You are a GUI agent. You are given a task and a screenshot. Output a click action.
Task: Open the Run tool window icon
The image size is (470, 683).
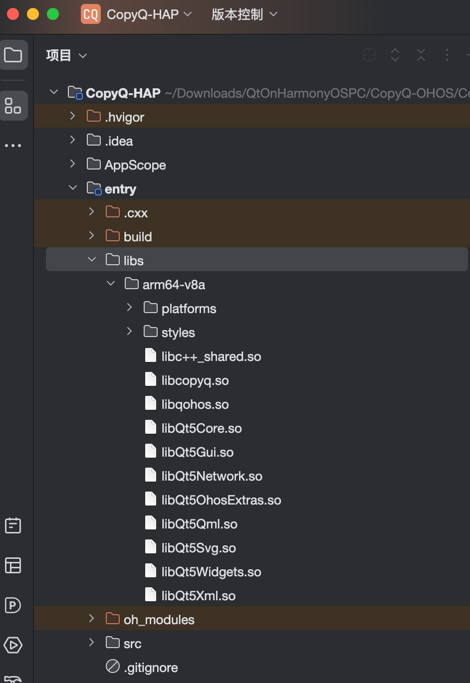pyautogui.click(x=13, y=645)
